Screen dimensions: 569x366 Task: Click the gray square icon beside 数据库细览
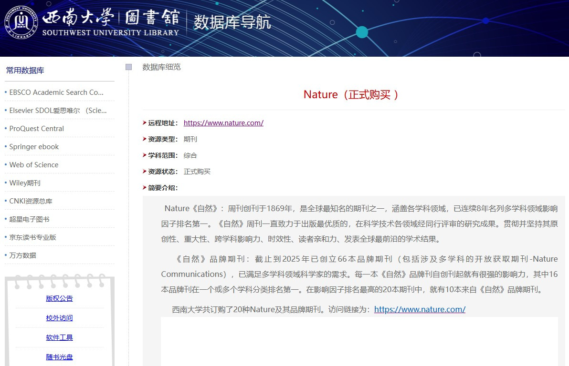128,67
